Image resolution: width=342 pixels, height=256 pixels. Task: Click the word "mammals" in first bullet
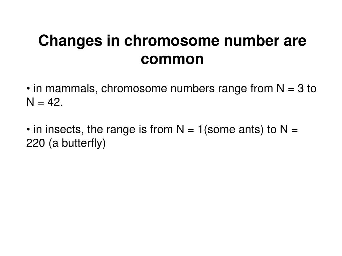(x=70, y=89)
